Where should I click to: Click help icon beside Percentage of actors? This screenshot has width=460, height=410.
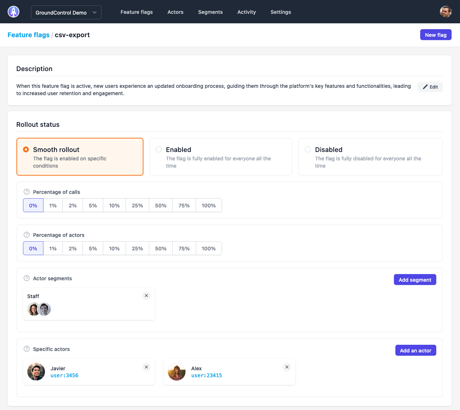(x=26, y=235)
